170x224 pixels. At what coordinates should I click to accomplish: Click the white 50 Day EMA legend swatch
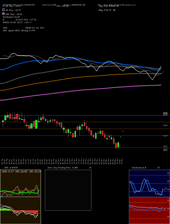[x=3, y=10]
